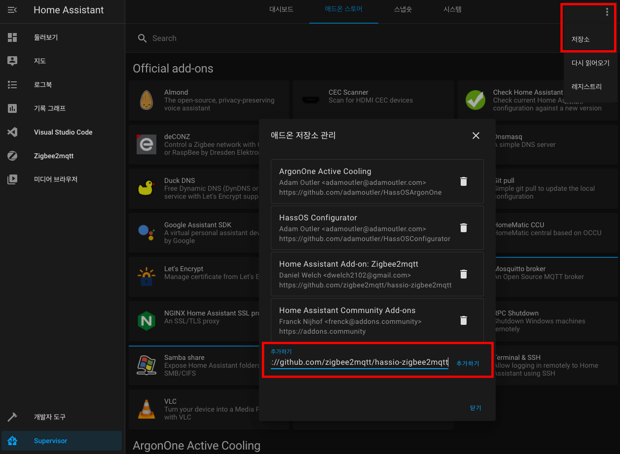Delete the Home Assistant Community Add-ons repository

(463, 320)
